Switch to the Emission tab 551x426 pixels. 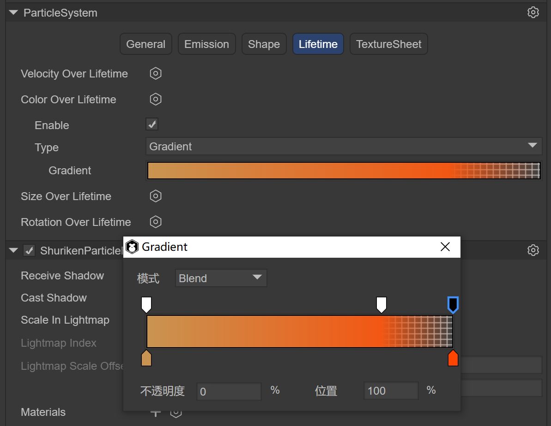pos(206,44)
